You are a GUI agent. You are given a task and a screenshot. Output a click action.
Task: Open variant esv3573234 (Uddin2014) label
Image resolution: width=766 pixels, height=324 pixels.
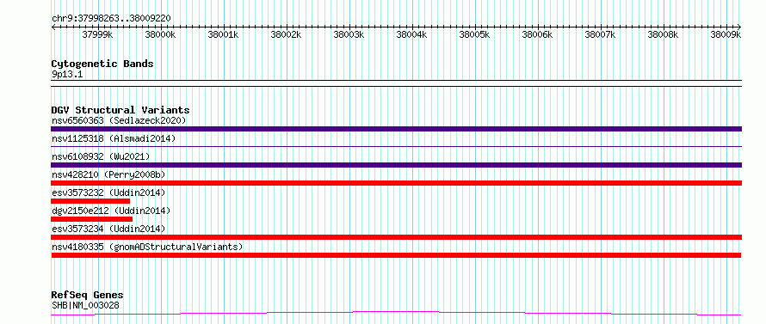click(x=108, y=229)
